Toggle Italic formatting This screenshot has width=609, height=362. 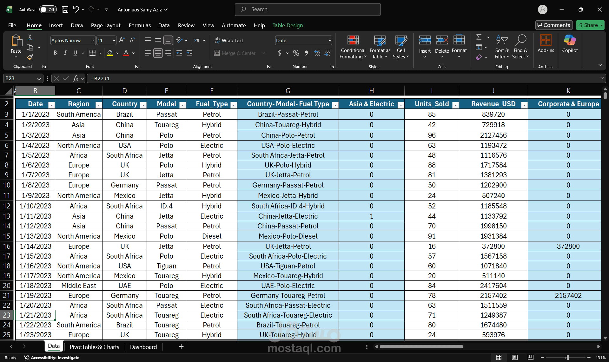click(x=65, y=53)
